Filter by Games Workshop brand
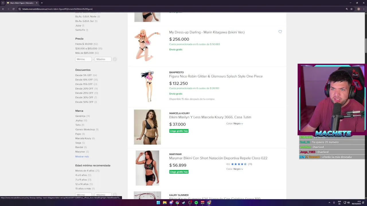Screen dimensions: 367x206 [85, 129]
